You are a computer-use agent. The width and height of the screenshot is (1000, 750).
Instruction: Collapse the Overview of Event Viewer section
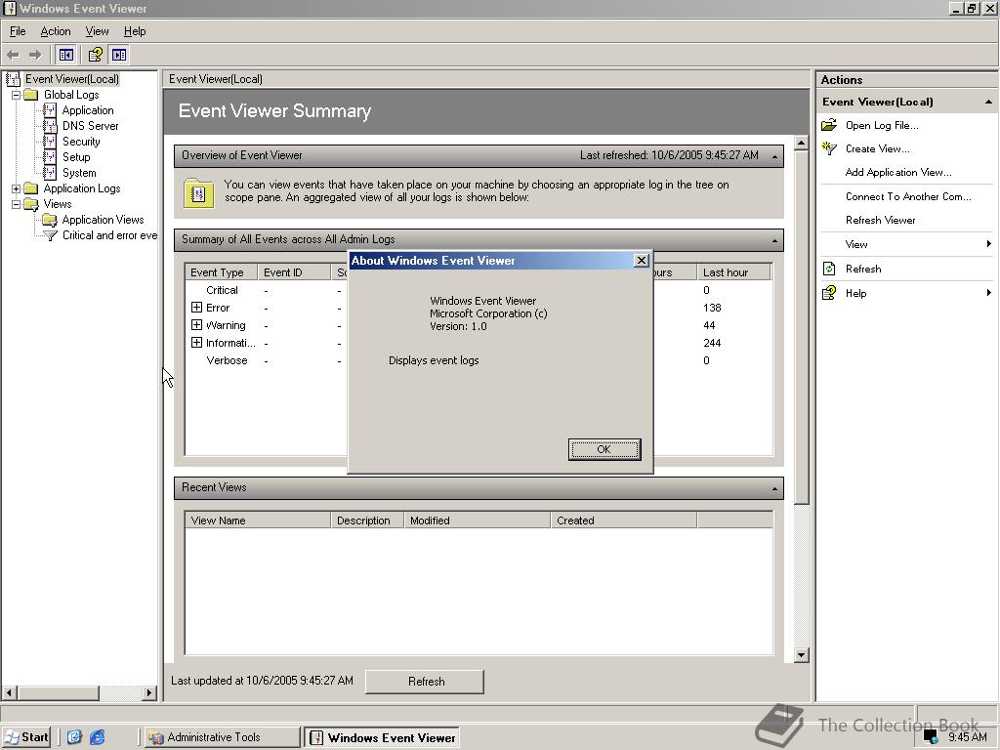coord(774,156)
